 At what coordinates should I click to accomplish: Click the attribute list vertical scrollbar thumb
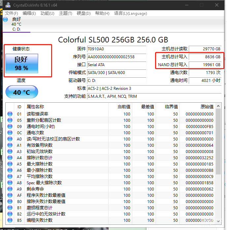pyautogui.click(x=218, y=141)
